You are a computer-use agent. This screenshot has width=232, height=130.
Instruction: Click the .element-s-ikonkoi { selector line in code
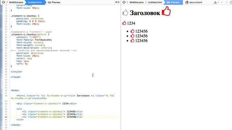(x=25, y=16)
